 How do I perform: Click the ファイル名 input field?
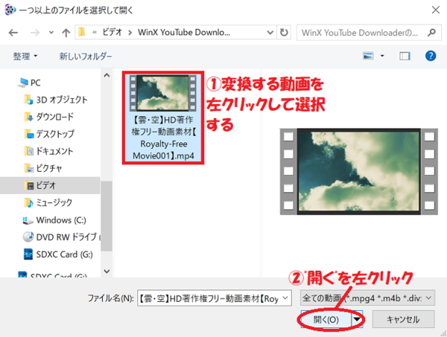(215, 298)
